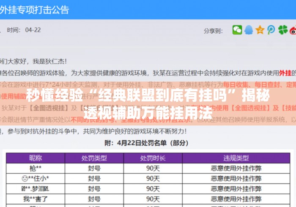Click the 分享到 label

pyautogui.click(x=213, y=31)
